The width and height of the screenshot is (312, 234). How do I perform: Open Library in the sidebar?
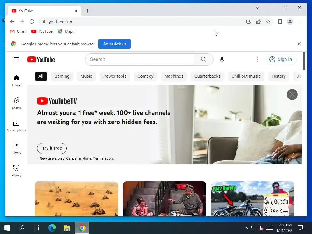(16, 148)
